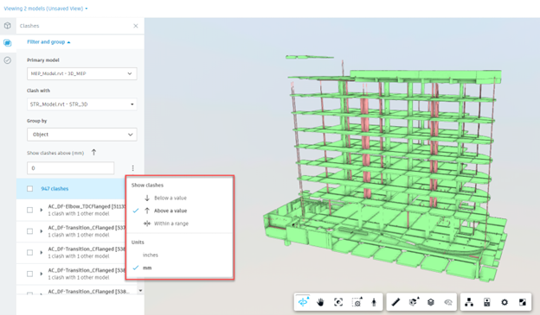This screenshot has height=315, width=540.
Task: Click the Explode model layers icon
Action: pyautogui.click(x=430, y=302)
